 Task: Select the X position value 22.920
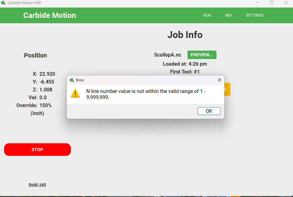click(47, 74)
